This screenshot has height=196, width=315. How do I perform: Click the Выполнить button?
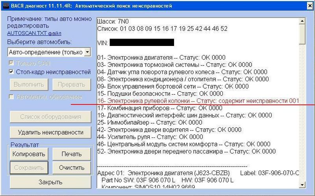[29, 84]
